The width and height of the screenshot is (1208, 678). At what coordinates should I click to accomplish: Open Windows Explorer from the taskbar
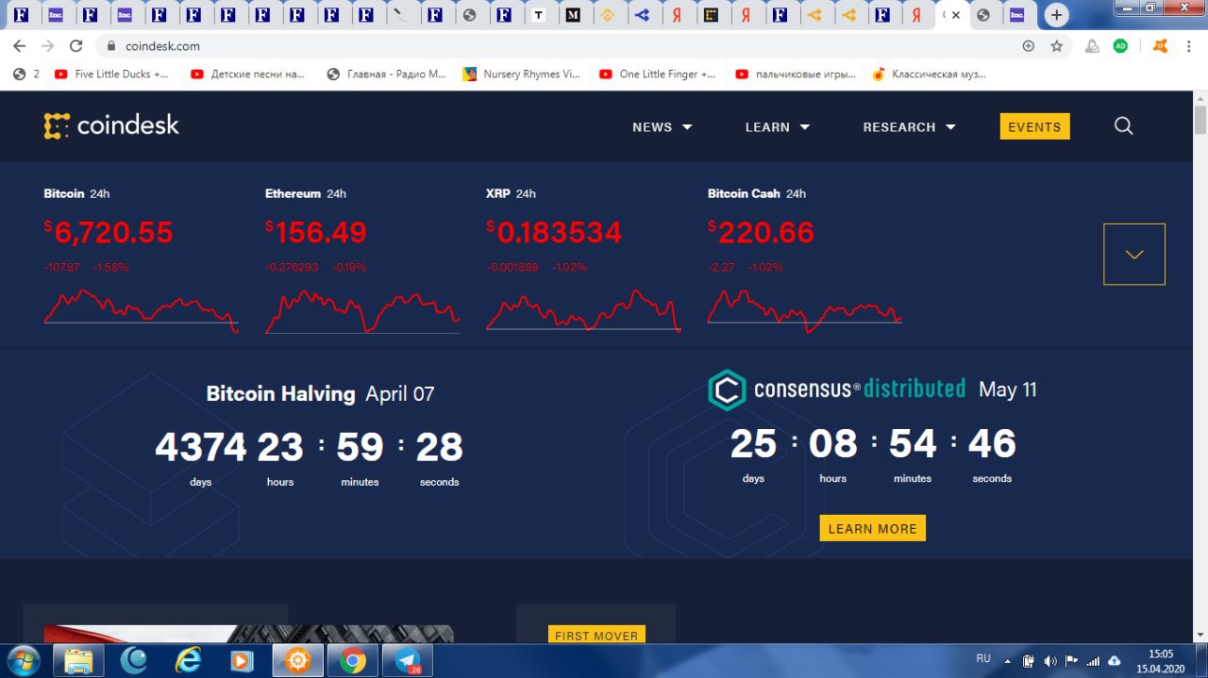pyautogui.click(x=79, y=661)
